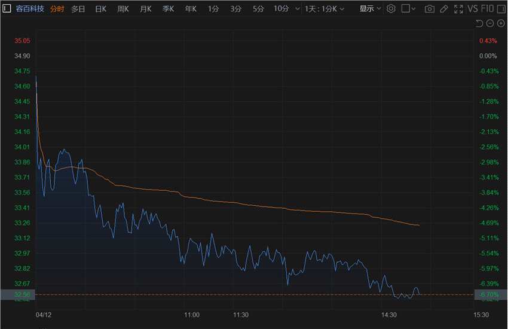Click the 34.90 previous close price label
The height and width of the screenshot is (329, 508).
[22, 56]
